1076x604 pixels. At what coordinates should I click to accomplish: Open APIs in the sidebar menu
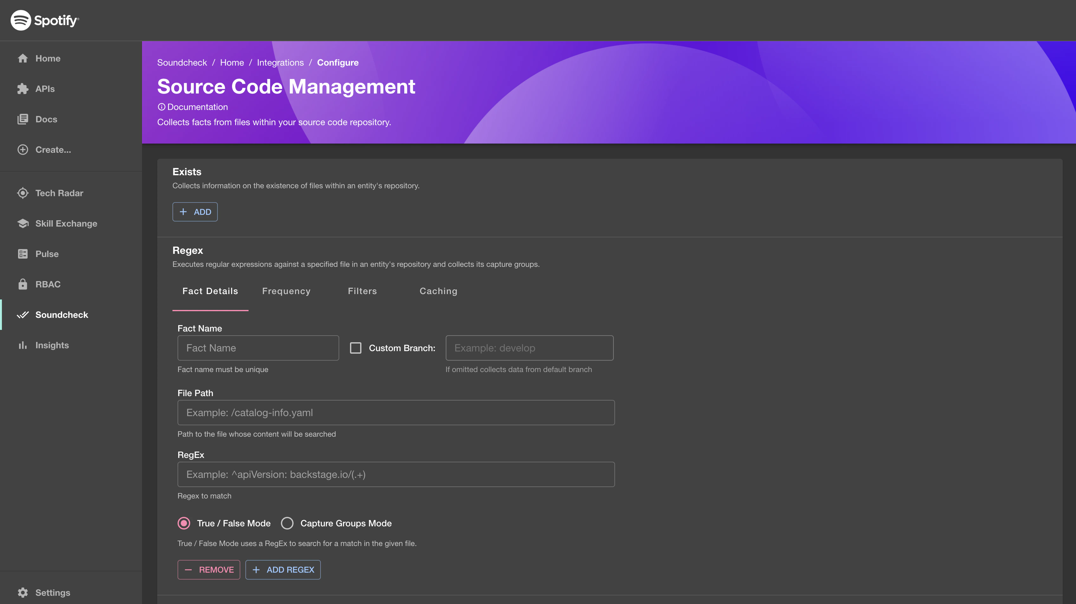tap(71, 89)
